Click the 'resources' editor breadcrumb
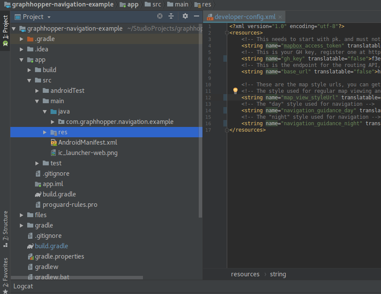This screenshot has height=294, width=381. click(x=245, y=274)
